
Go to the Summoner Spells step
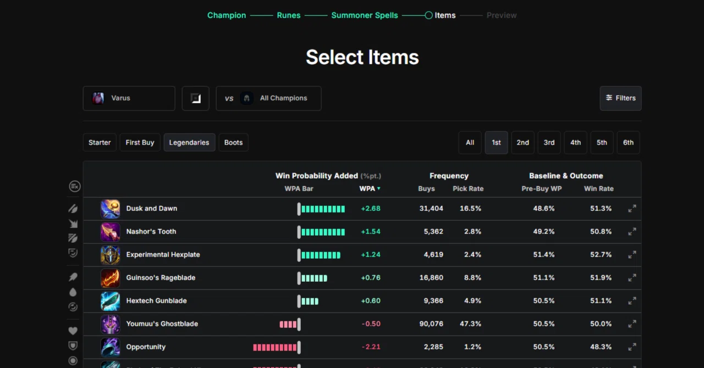pyautogui.click(x=365, y=15)
